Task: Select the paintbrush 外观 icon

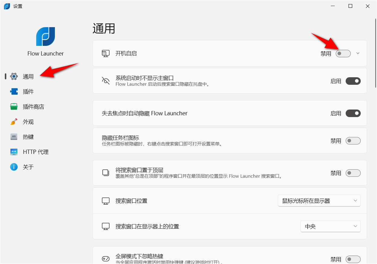Action: click(x=14, y=122)
